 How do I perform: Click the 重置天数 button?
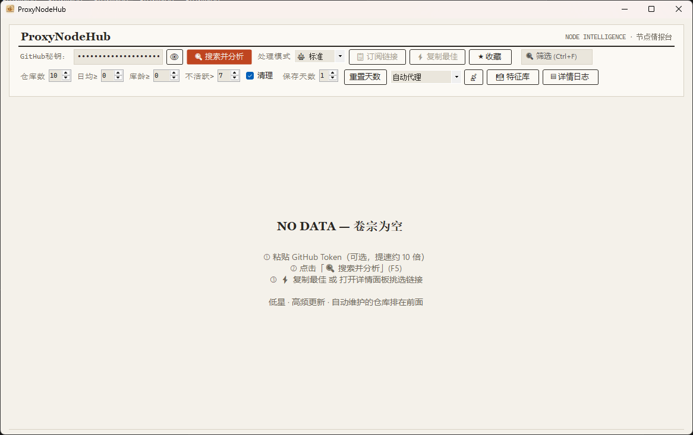[x=365, y=77]
